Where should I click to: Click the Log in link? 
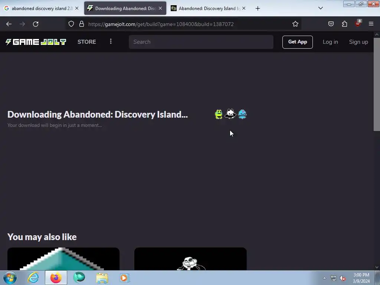pos(330,42)
